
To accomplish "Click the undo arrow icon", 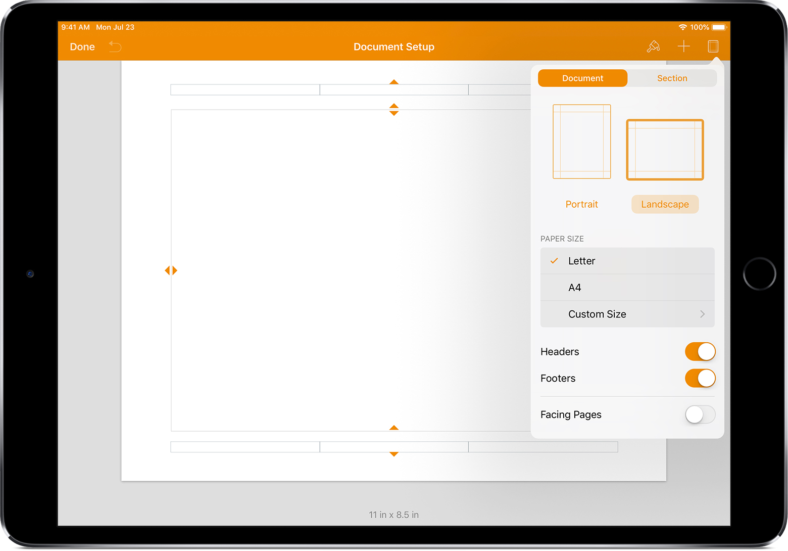I will pos(115,47).
